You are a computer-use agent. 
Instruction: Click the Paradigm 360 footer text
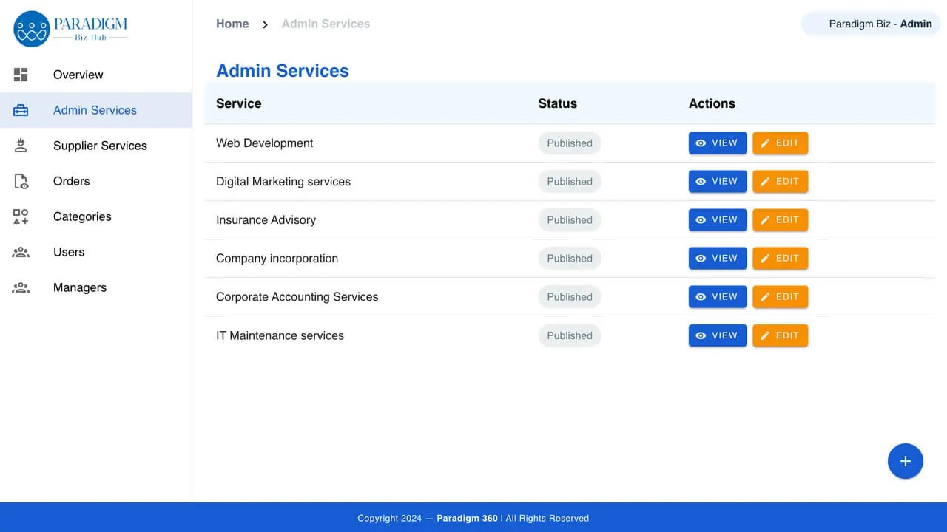coord(467,518)
